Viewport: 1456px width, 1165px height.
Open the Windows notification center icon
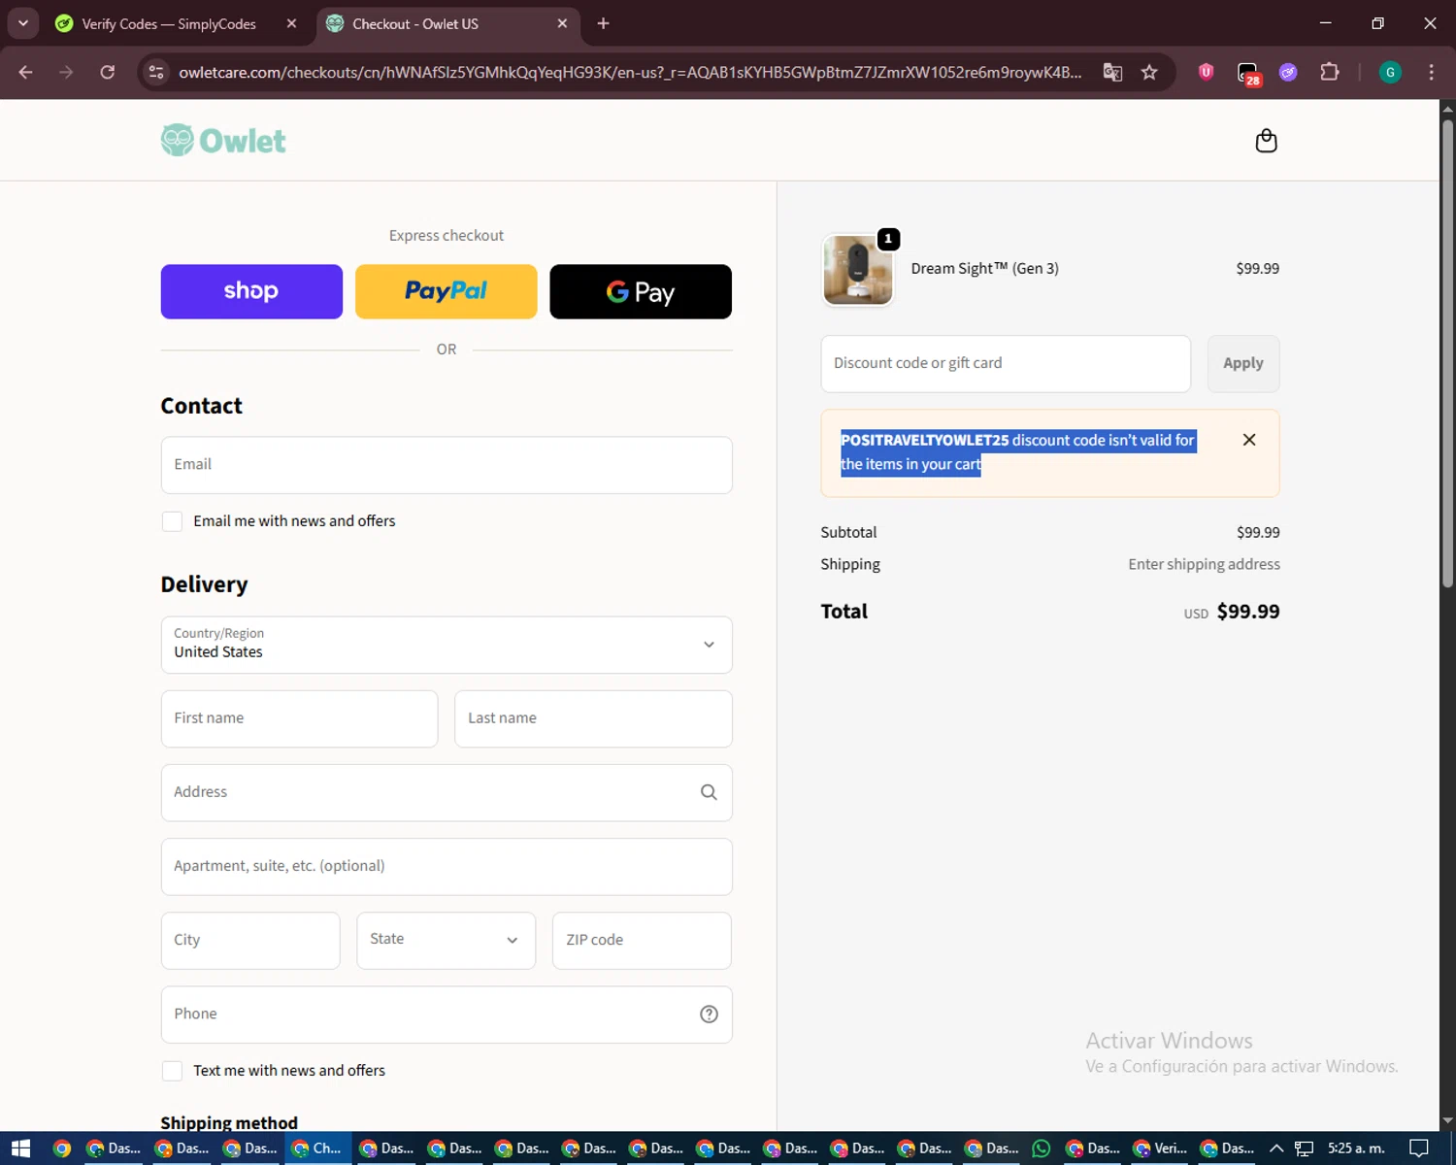(x=1419, y=1148)
